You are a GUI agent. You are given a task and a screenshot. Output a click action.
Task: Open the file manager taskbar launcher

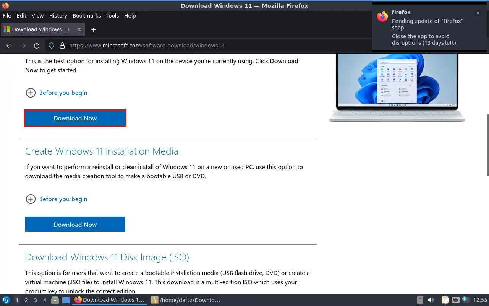point(55,300)
